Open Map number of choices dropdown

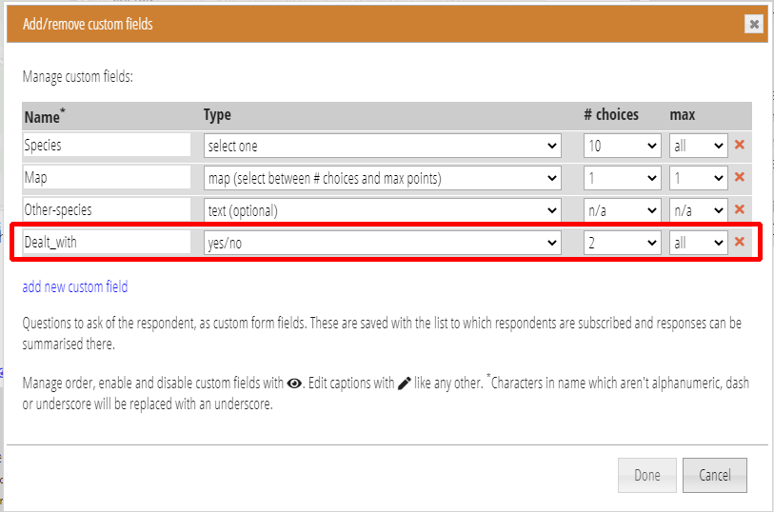coord(623,178)
